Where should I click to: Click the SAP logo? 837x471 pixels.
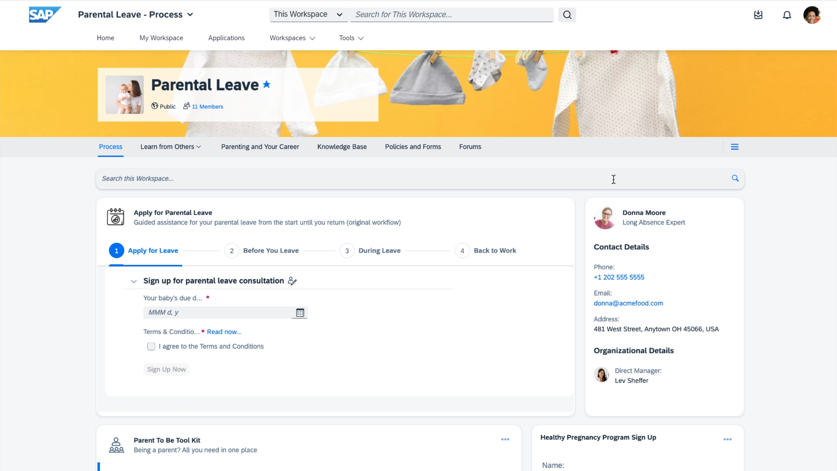(45, 15)
